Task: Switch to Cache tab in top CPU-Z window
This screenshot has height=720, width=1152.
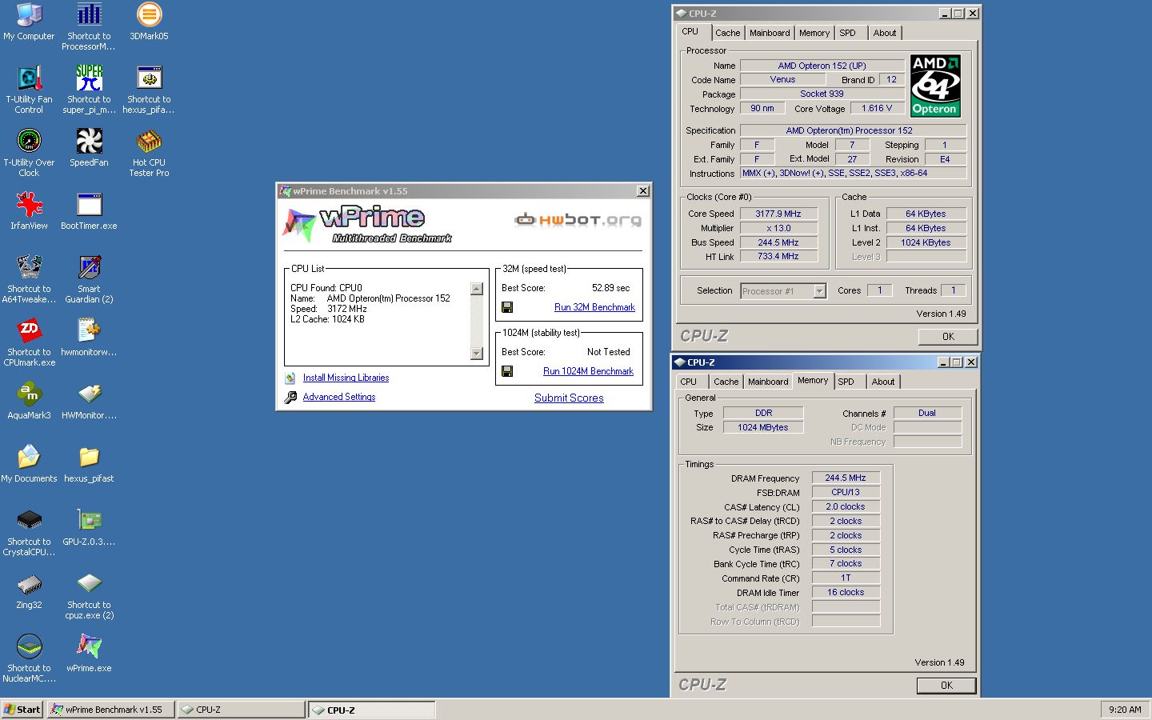Action: click(727, 33)
